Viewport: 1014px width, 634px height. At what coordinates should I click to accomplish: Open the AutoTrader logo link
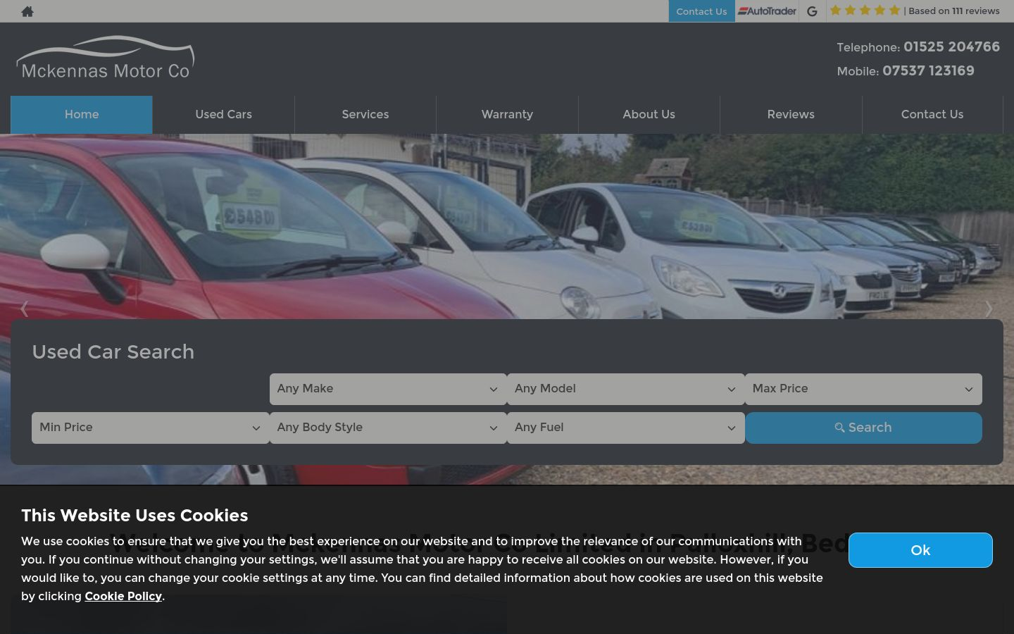[767, 11]
